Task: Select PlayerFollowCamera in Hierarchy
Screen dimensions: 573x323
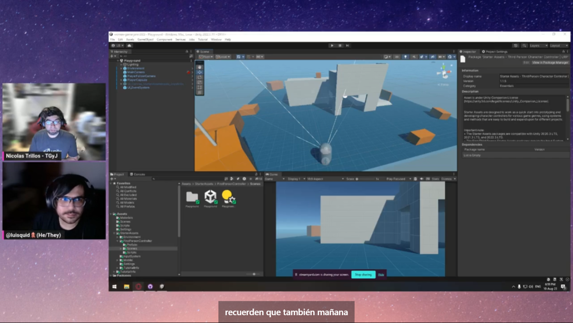Action: pos(141,76)
